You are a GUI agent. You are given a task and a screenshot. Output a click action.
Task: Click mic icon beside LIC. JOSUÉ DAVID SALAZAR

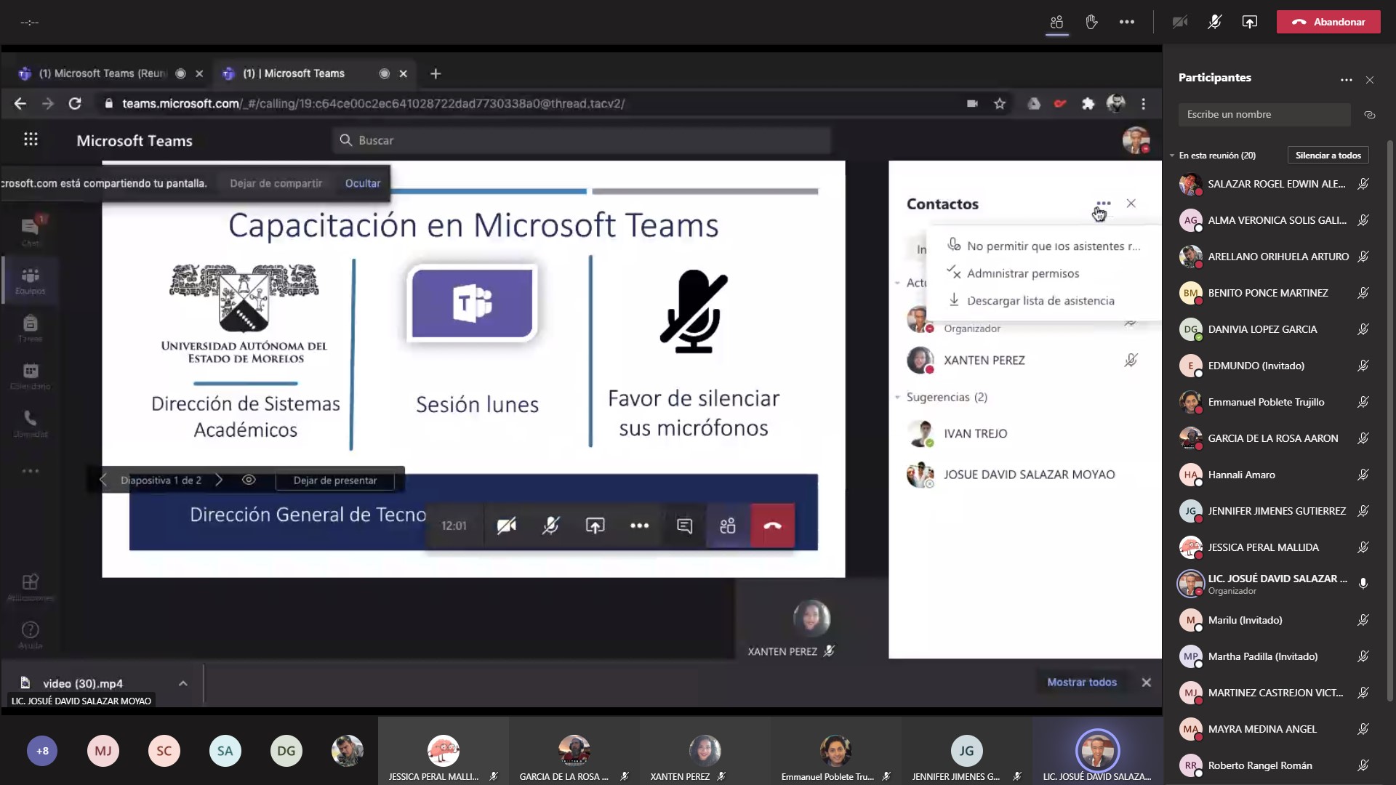[x=1363, y=584]
